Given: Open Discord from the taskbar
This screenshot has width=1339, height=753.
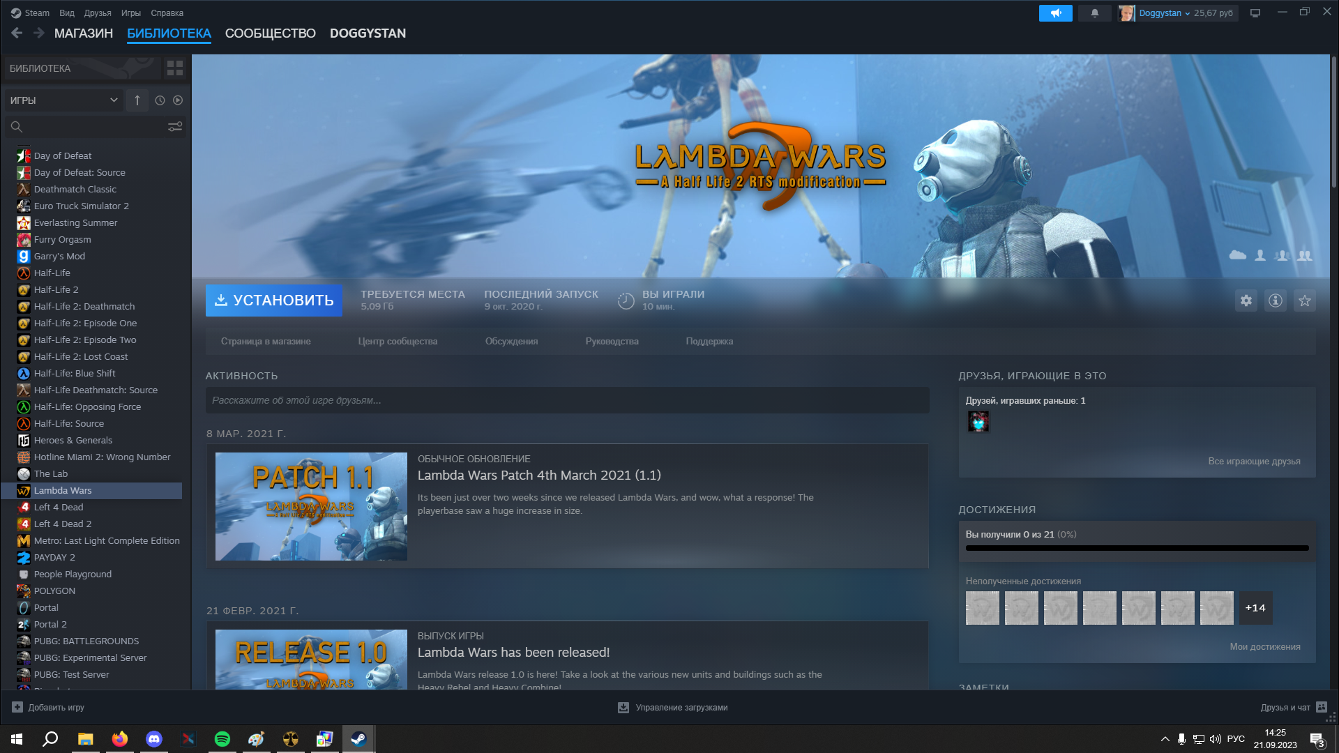Looking at the screenshot, I should click(154, 739).
